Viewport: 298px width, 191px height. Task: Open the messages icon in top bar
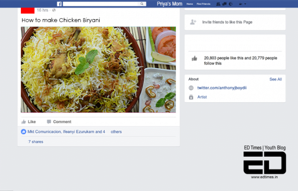[224, 4]
